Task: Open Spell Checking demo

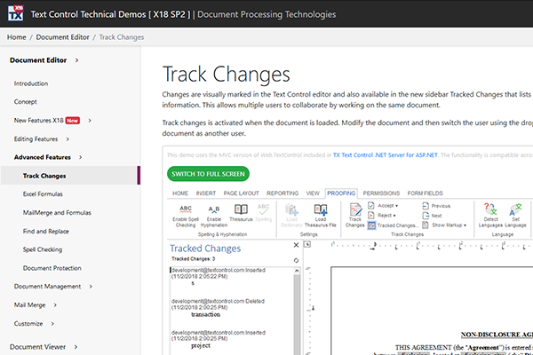Action: click(x=43, y=249)
